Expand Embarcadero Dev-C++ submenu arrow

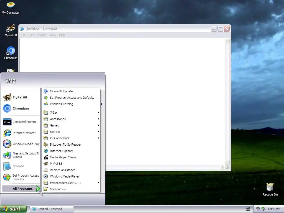(98, 183)
